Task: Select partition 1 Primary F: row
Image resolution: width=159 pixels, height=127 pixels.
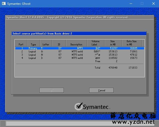Action: click(80, 48)
